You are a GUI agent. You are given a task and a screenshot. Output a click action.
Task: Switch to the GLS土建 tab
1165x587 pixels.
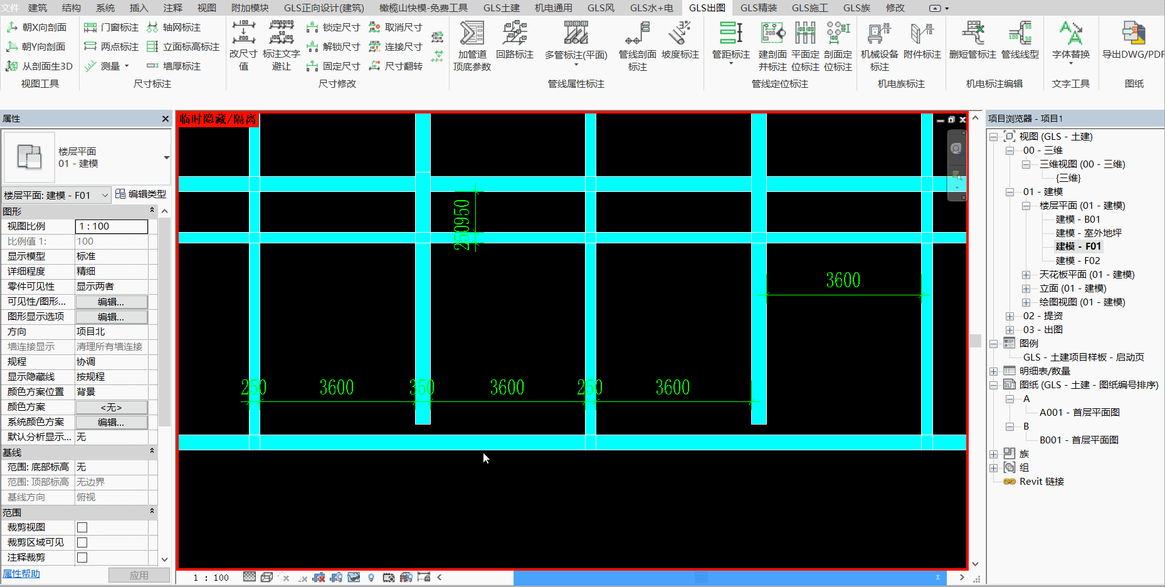(x=502, y=8)
